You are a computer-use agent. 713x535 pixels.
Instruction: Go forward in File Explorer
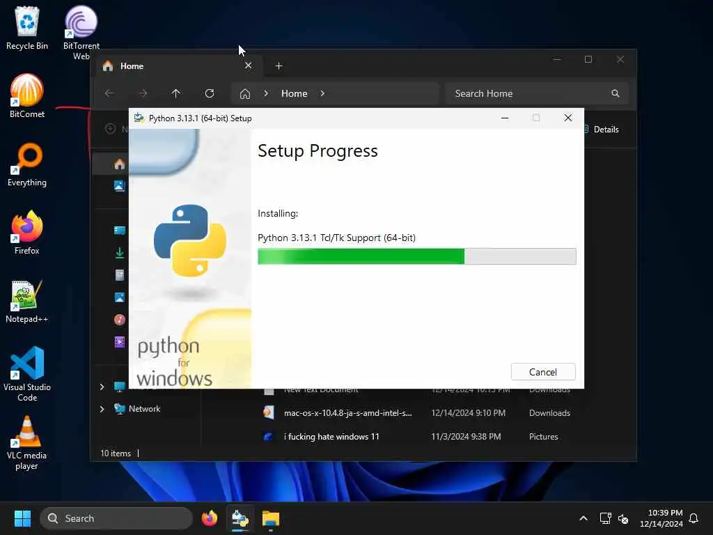[143, 93]
